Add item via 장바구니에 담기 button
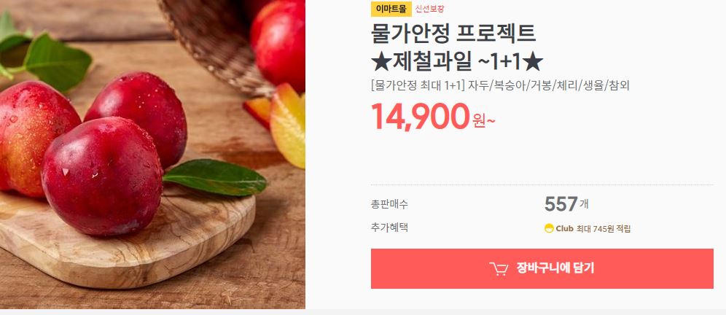 point(542,268)
